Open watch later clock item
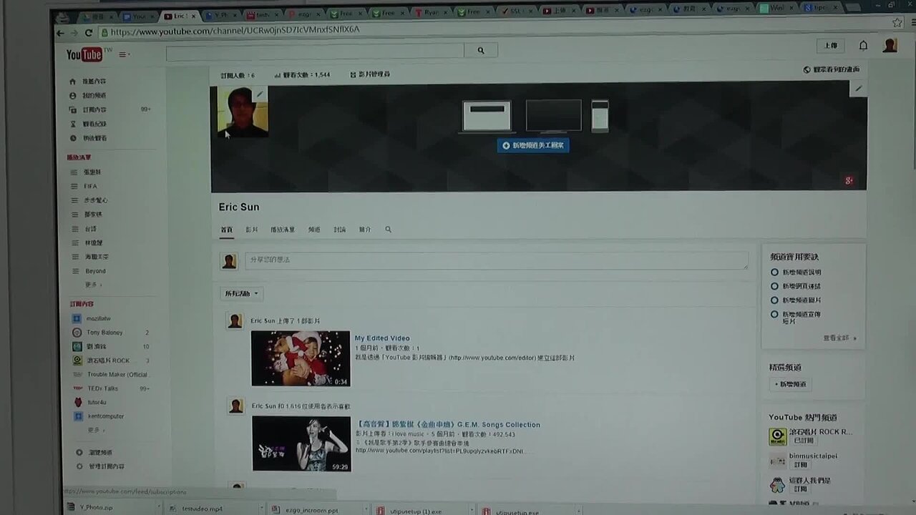916x515 pixels. pyautogui.click(x=88, y=138)
